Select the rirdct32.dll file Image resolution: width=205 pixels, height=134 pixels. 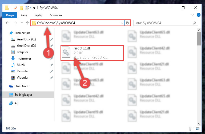pos(92,53)
